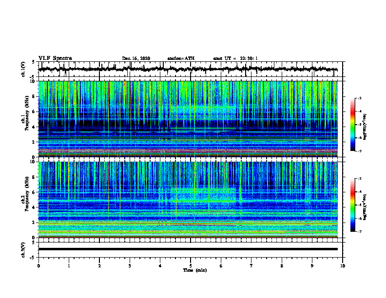Click the "-7" tick on upper color bar
The image size is (386, 298).
pyautogui.click(x=359, y=151)
